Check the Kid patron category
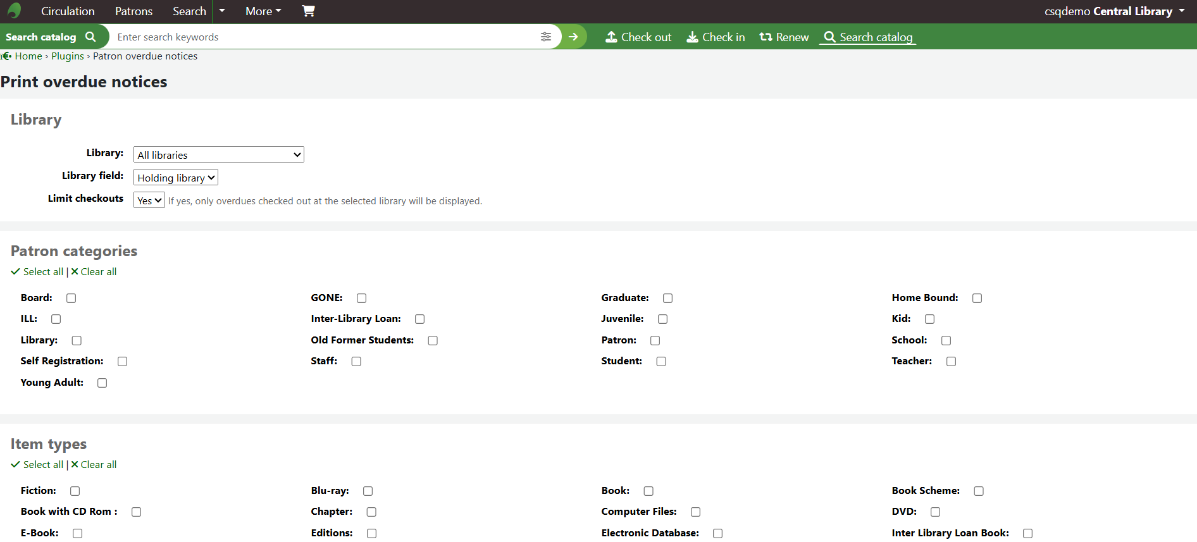The image size is (1197, 542). click(930, 319)
